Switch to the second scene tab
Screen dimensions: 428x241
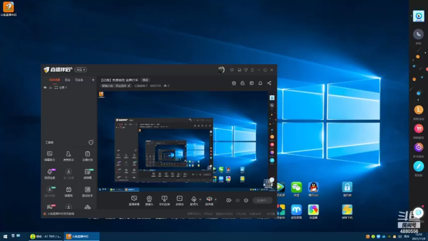tap(67, 80)
